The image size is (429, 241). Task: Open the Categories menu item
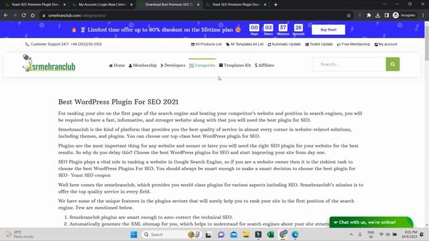tap(202, 66)
